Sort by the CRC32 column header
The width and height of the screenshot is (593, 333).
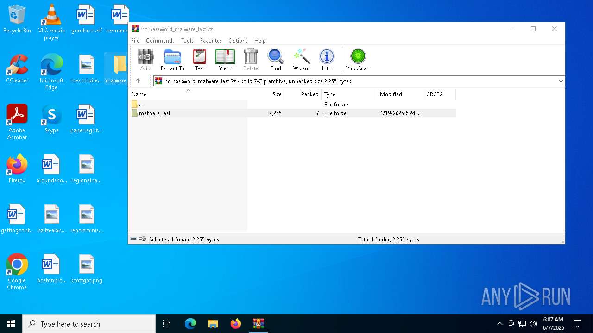(x=439, y=94)
